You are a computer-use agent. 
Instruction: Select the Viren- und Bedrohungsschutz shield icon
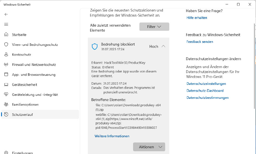pos(6,44)
